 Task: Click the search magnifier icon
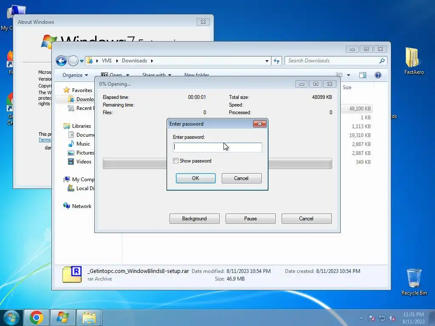click(382, 61)
